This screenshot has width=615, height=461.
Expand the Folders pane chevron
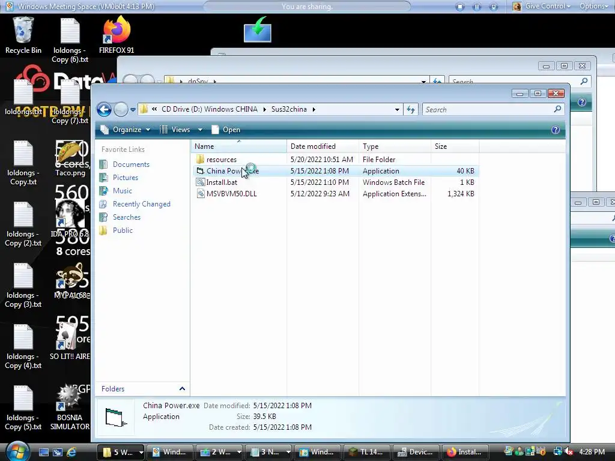coord(182,389)
